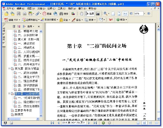Open bookmark panel 选项 options menu

pos(30,26)
